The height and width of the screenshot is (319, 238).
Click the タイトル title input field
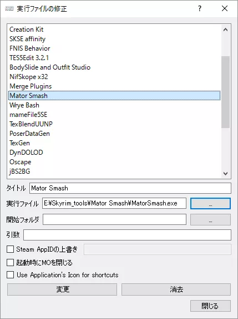[130, 188]
